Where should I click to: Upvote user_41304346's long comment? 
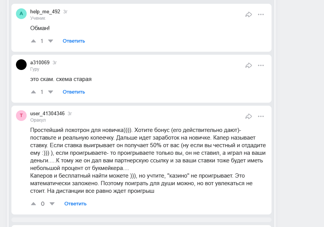[x=33, y=203]
